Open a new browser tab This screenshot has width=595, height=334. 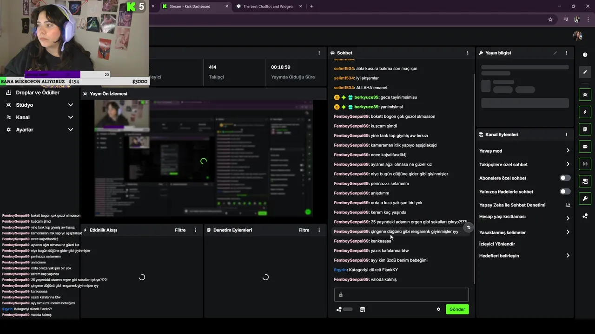click(311, 6)
